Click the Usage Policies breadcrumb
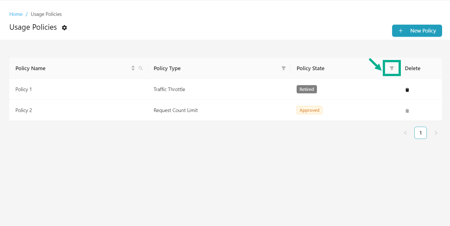 (x=46, y=14)
